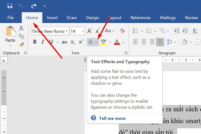Image resolution: width=201 pixels, height=134 pixels.
Task: Click the Numbering list icon
Action: coord(149,31)
